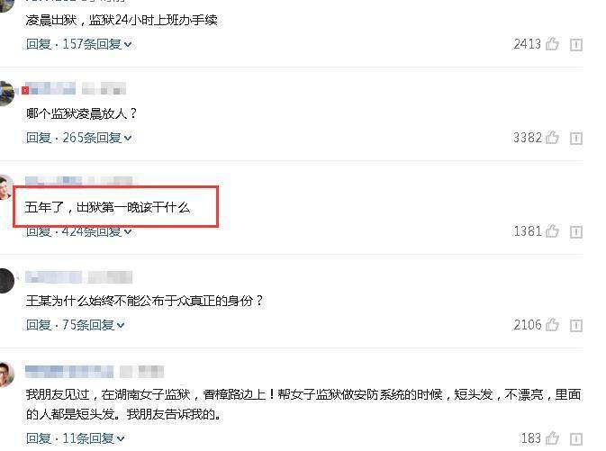The width and height of the screenshot is (606, 451).
Task: Reply to the 王某 identity comment
Action: pos(39,325)
